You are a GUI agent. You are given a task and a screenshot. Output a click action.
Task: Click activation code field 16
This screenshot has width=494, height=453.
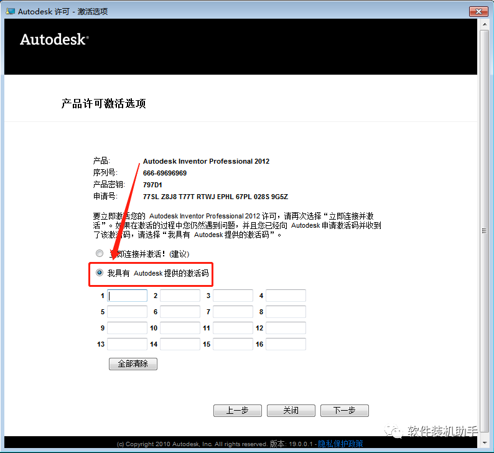[x=286, y=344]
